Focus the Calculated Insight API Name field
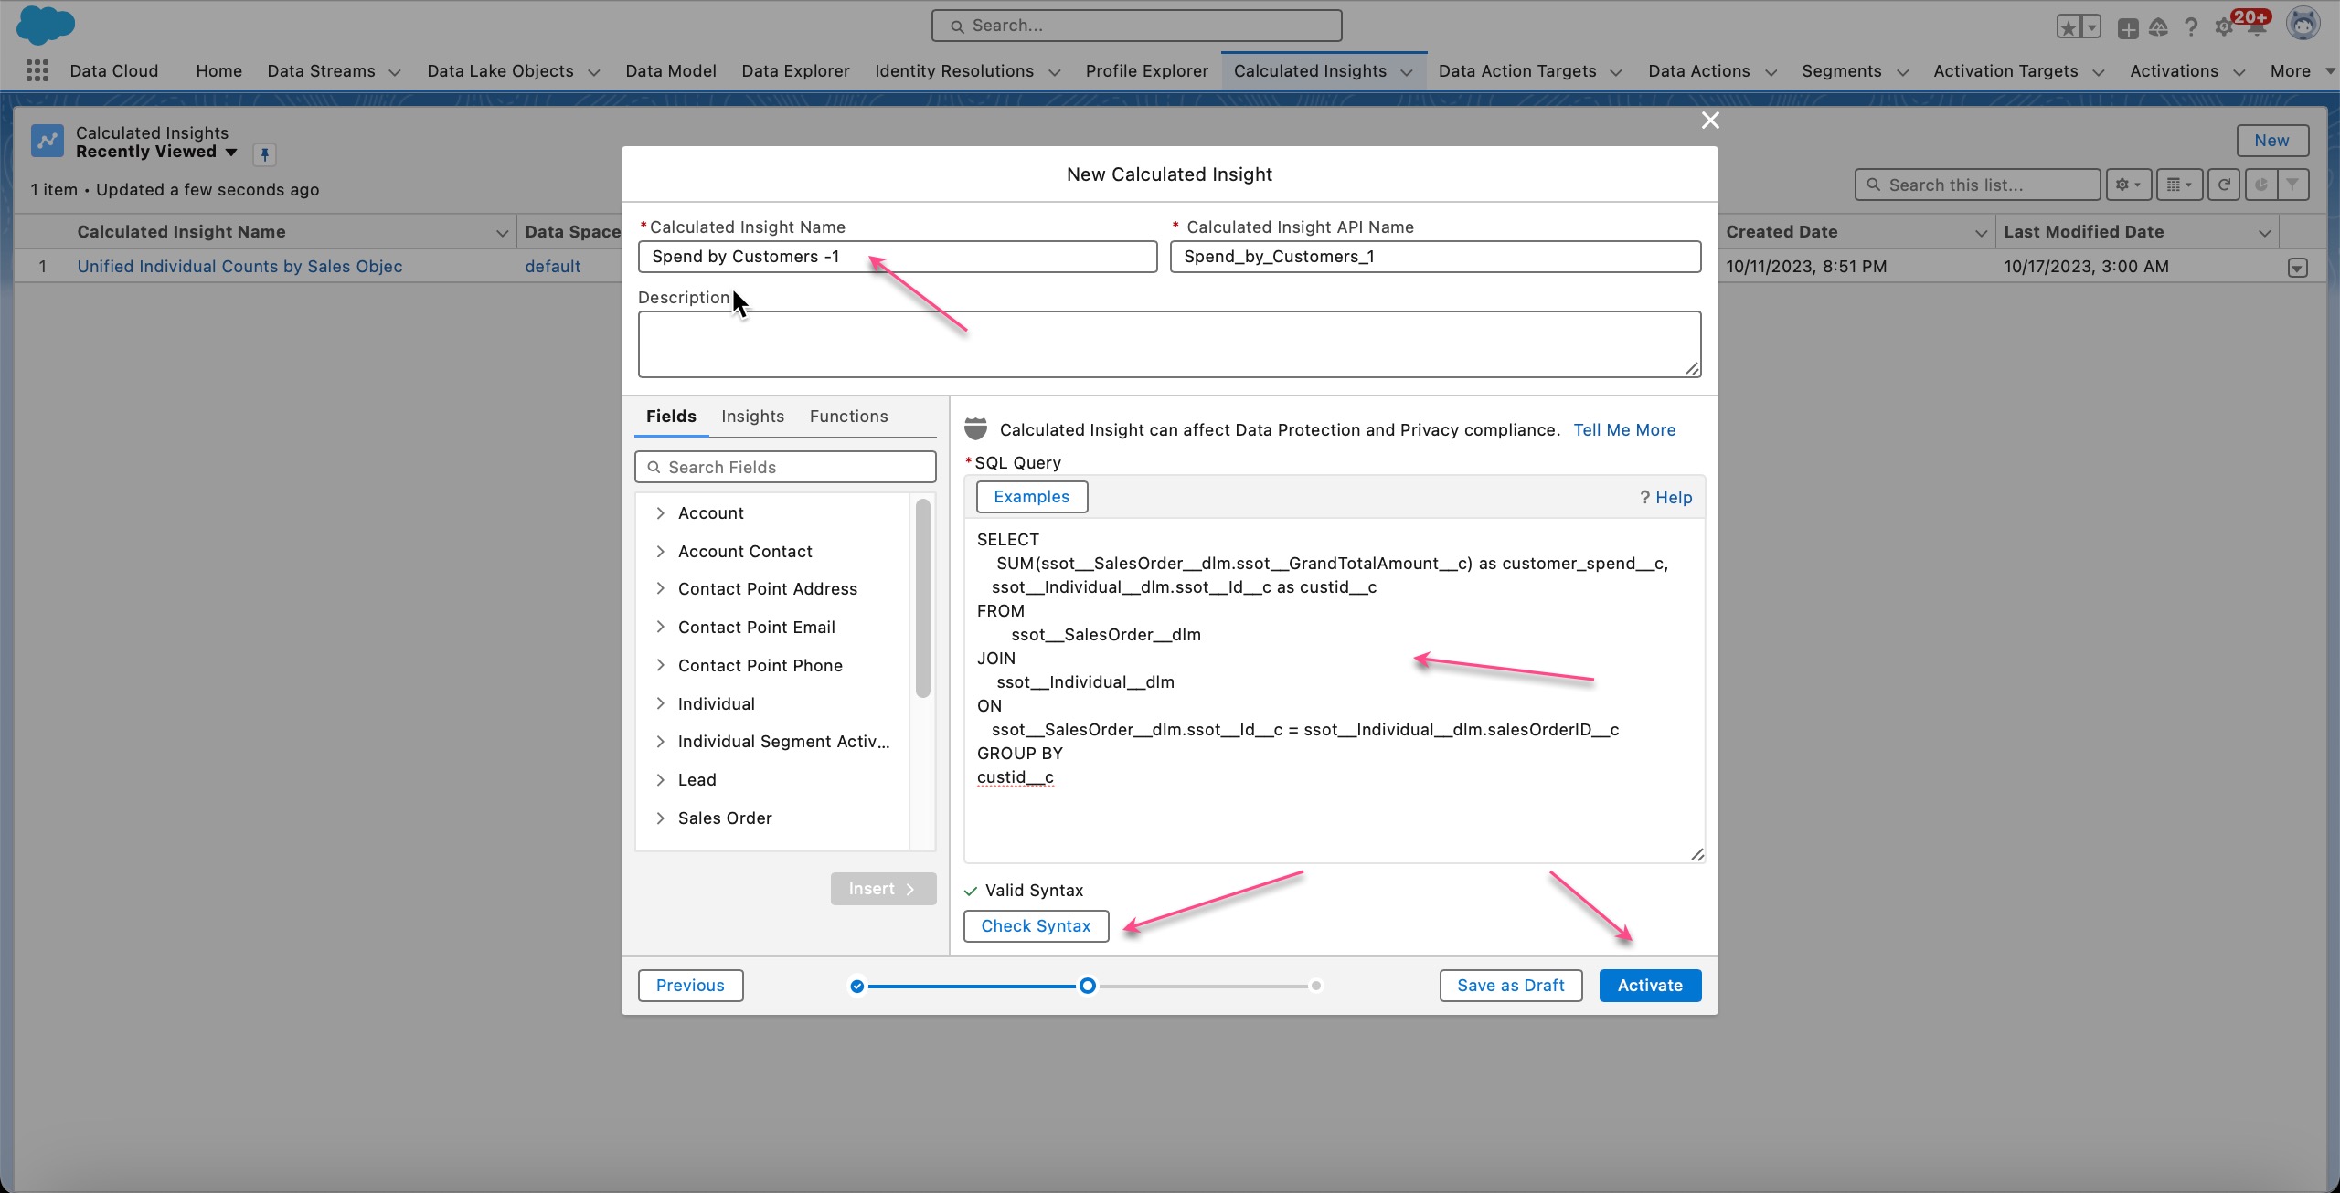This screenshot has height=1193, width=2340. 1435,257
